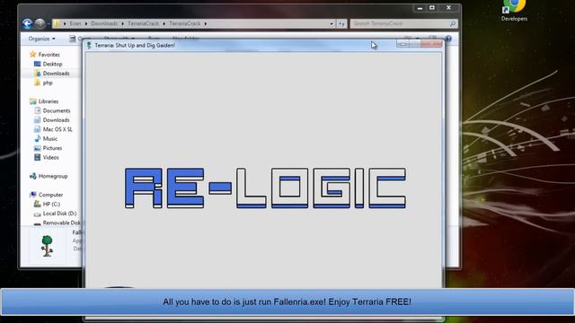The width and height of the screenshot is (575, 323).
Task: Maximize the Explorer window
Action: click(x=432, y=8)
